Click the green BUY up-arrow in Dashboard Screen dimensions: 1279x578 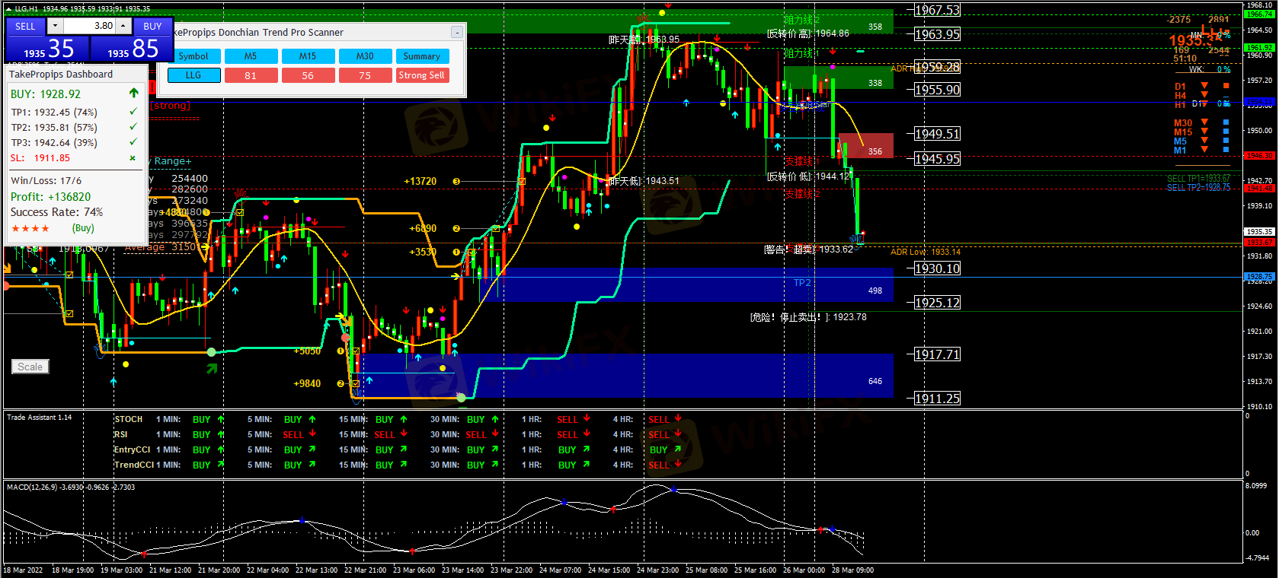tap(133, 94)
